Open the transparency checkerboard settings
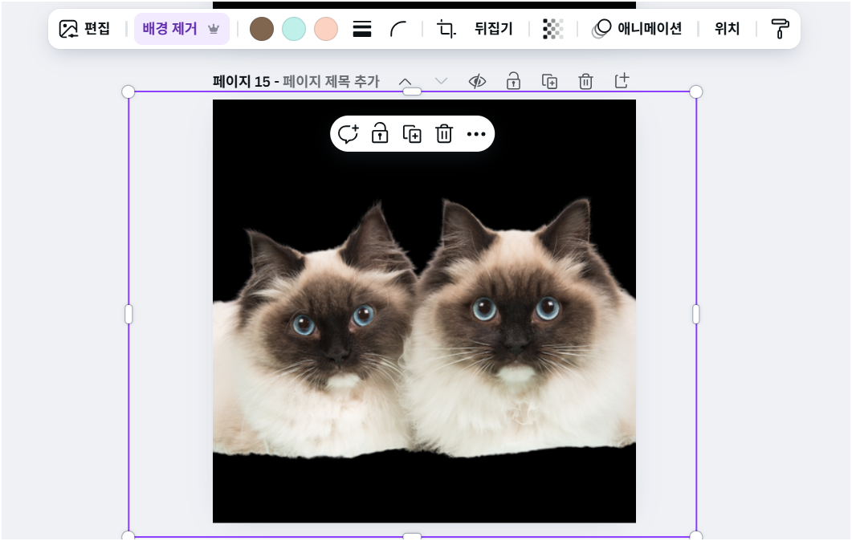 [552, 28]
